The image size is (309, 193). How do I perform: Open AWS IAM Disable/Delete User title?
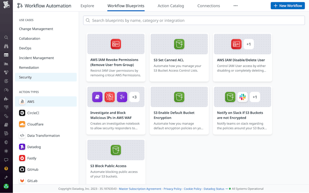(x=241, y=60)
